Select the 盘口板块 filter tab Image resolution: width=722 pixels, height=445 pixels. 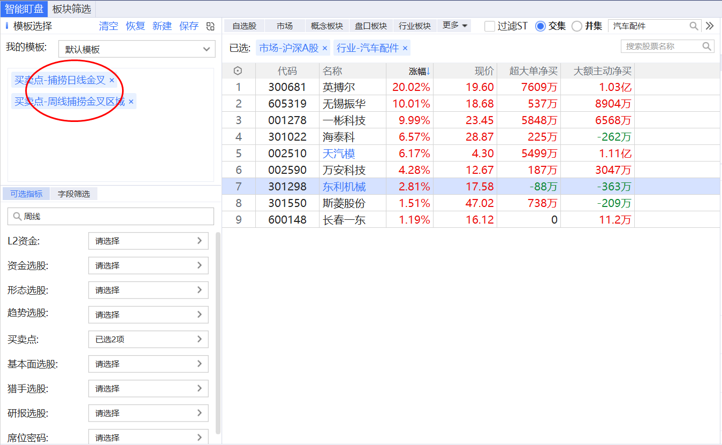[371, 26]
